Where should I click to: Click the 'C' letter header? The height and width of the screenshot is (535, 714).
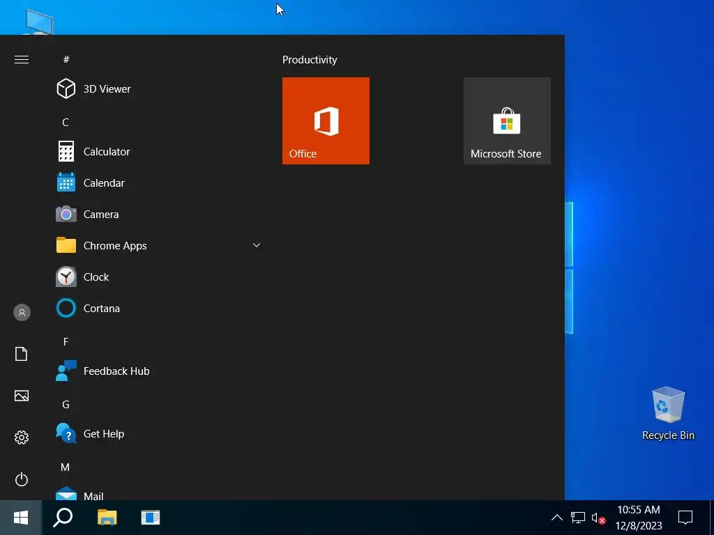click(66, 123)
